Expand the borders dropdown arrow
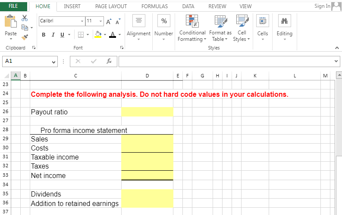The width and height of the screenshot is (342, 215). [88, 34]
